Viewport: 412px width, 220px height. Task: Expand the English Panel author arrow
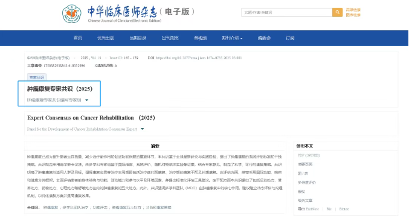click(142, 129)
